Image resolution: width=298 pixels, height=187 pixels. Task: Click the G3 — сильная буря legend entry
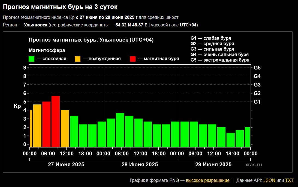[212, 49]
